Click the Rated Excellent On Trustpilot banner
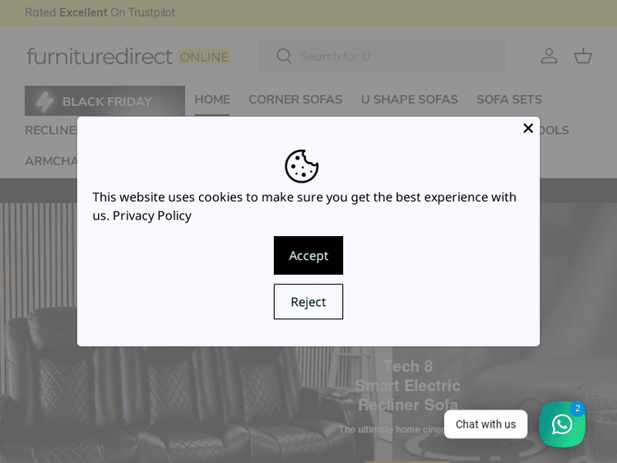 (x=100, y=12)
